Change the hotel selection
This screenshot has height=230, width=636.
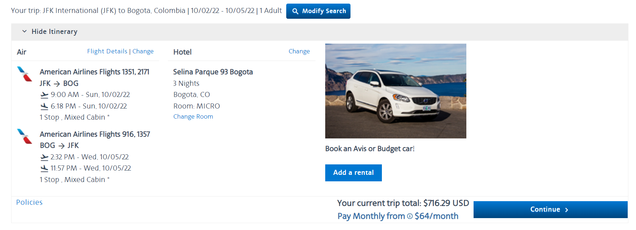coord(299,51)
